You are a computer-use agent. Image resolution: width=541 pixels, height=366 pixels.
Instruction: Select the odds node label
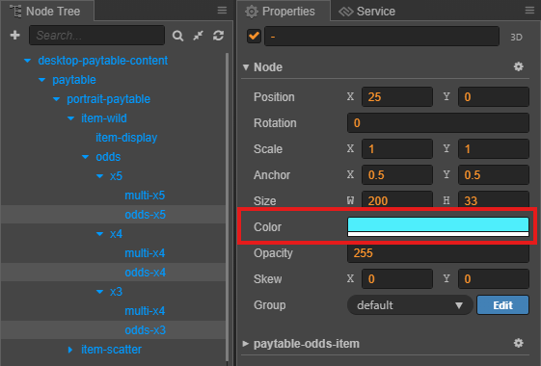coord(108,157)
